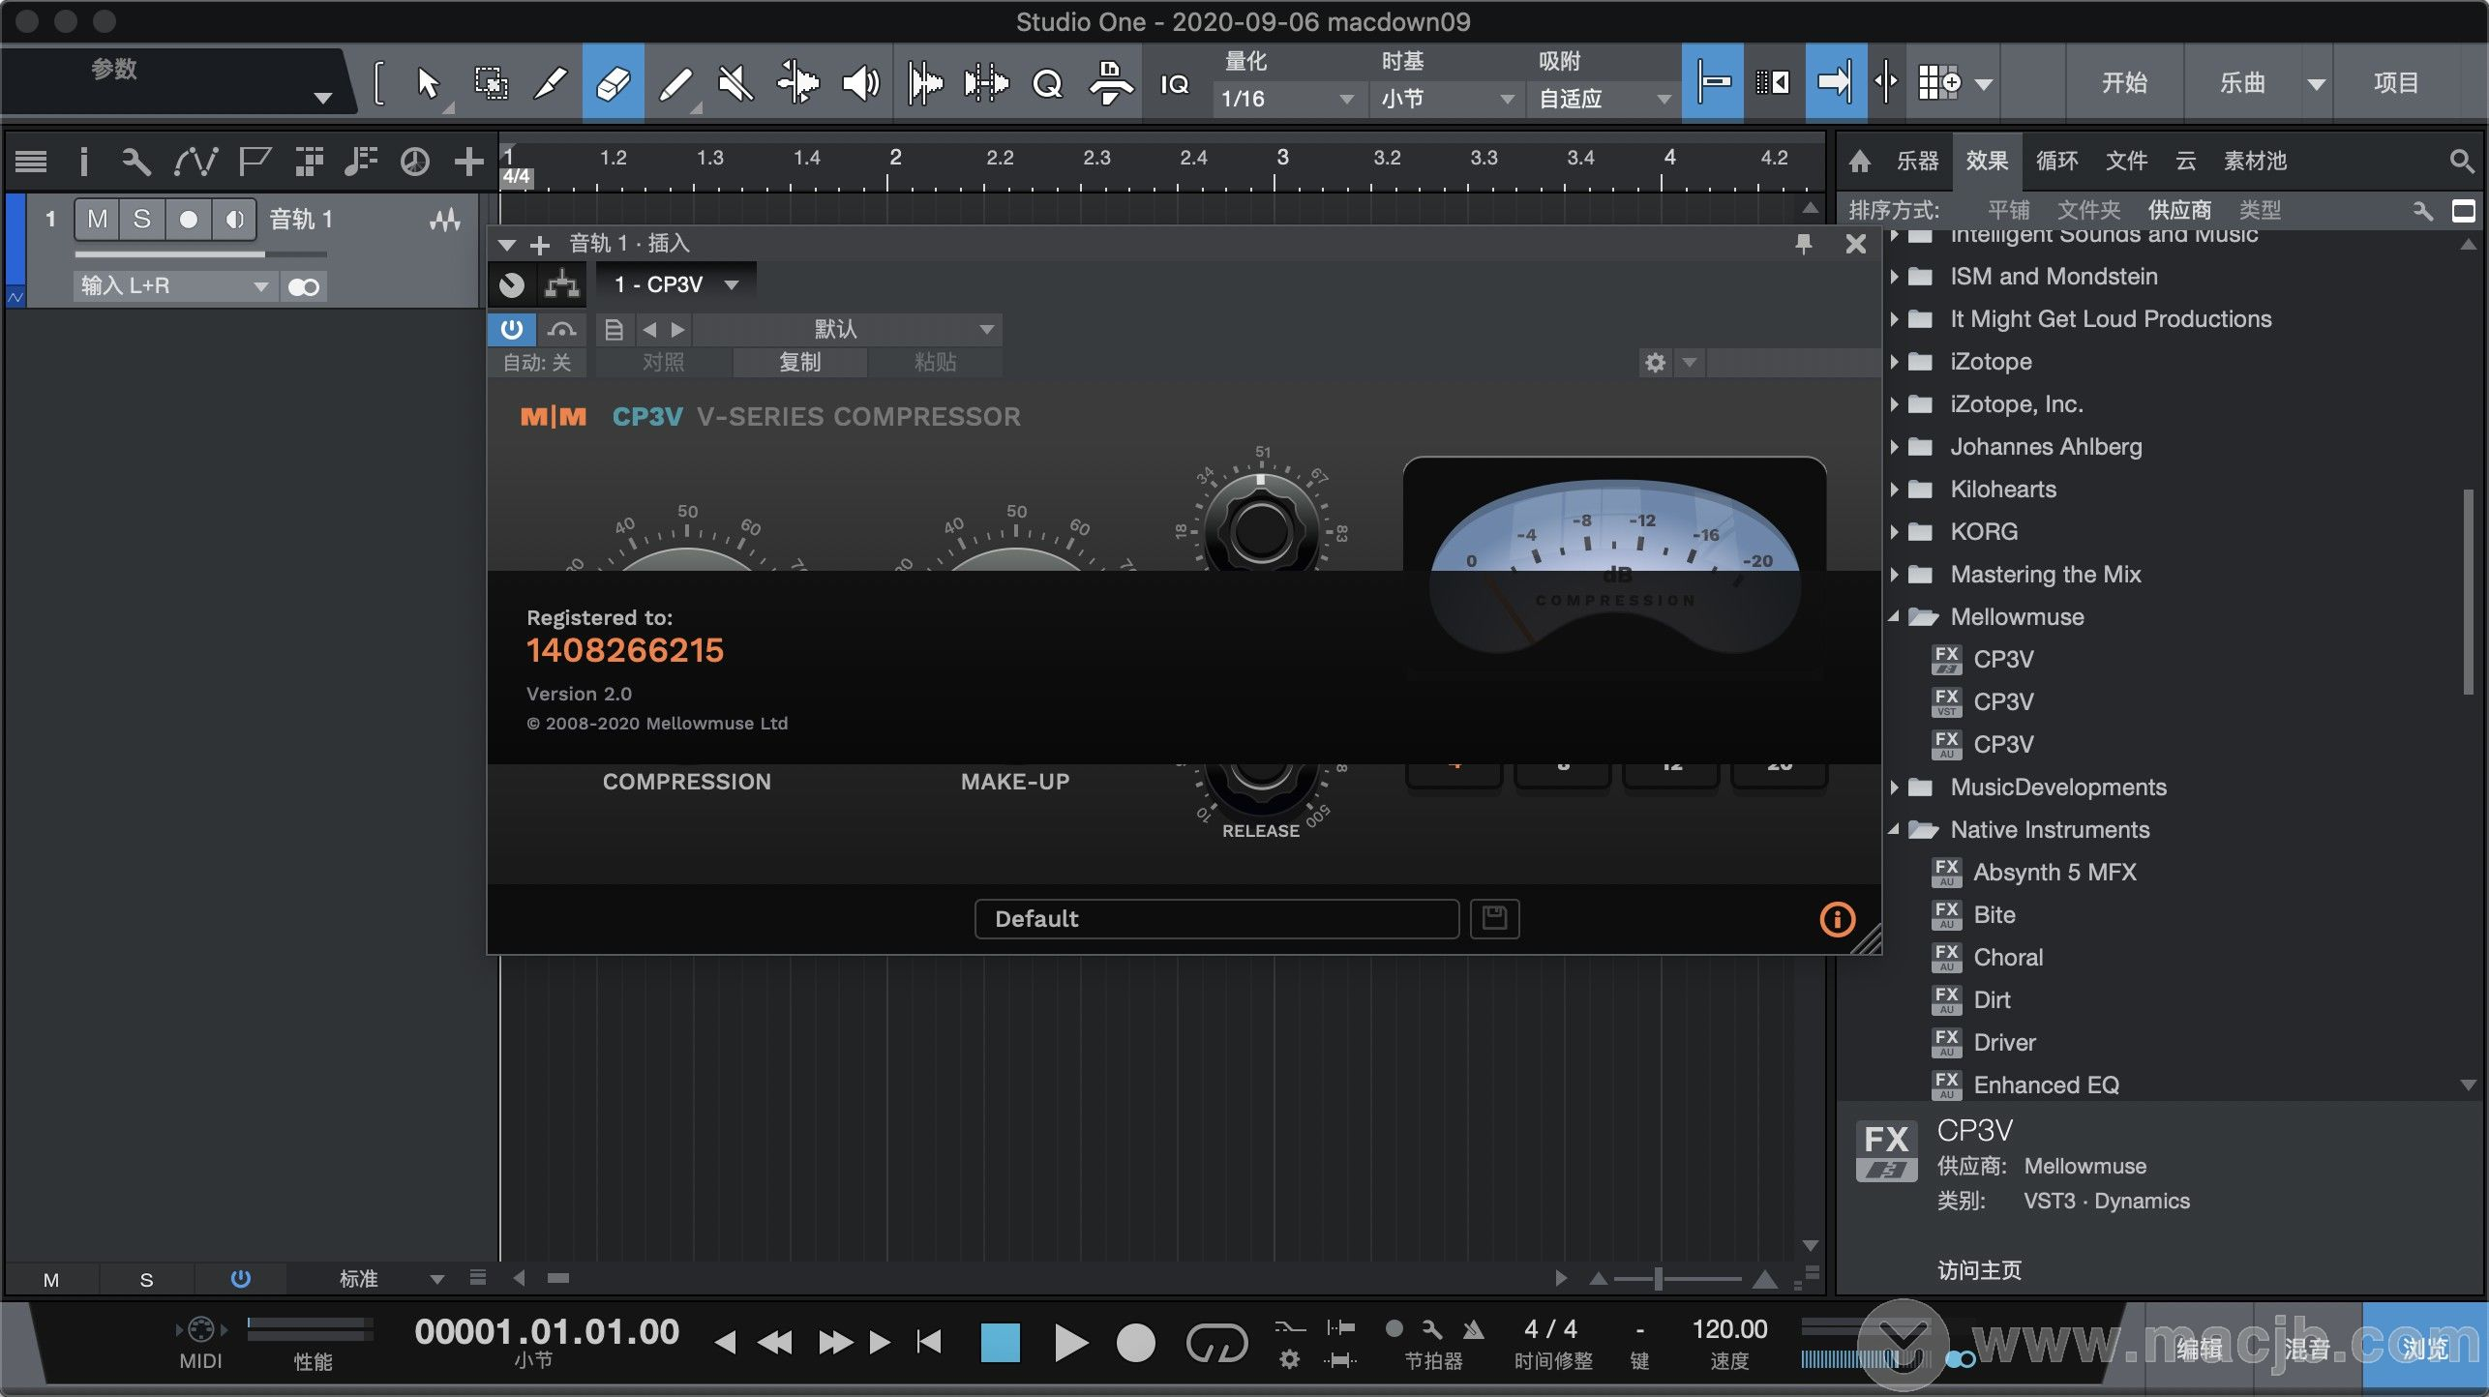The height and width of the screenshot is (1397, 2489).
Task: Switch to 乐器 browser tab
Action: coord(1917,161)
